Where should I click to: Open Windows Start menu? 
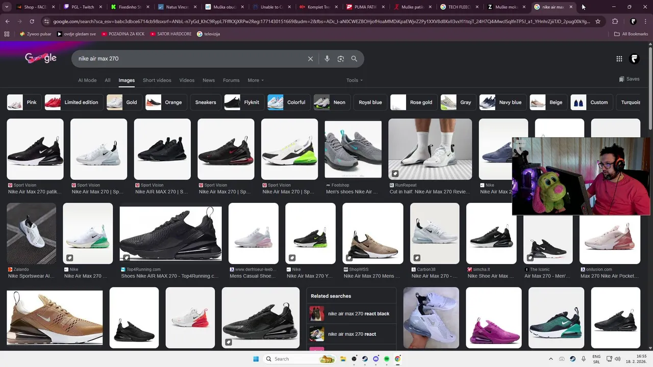256,359
